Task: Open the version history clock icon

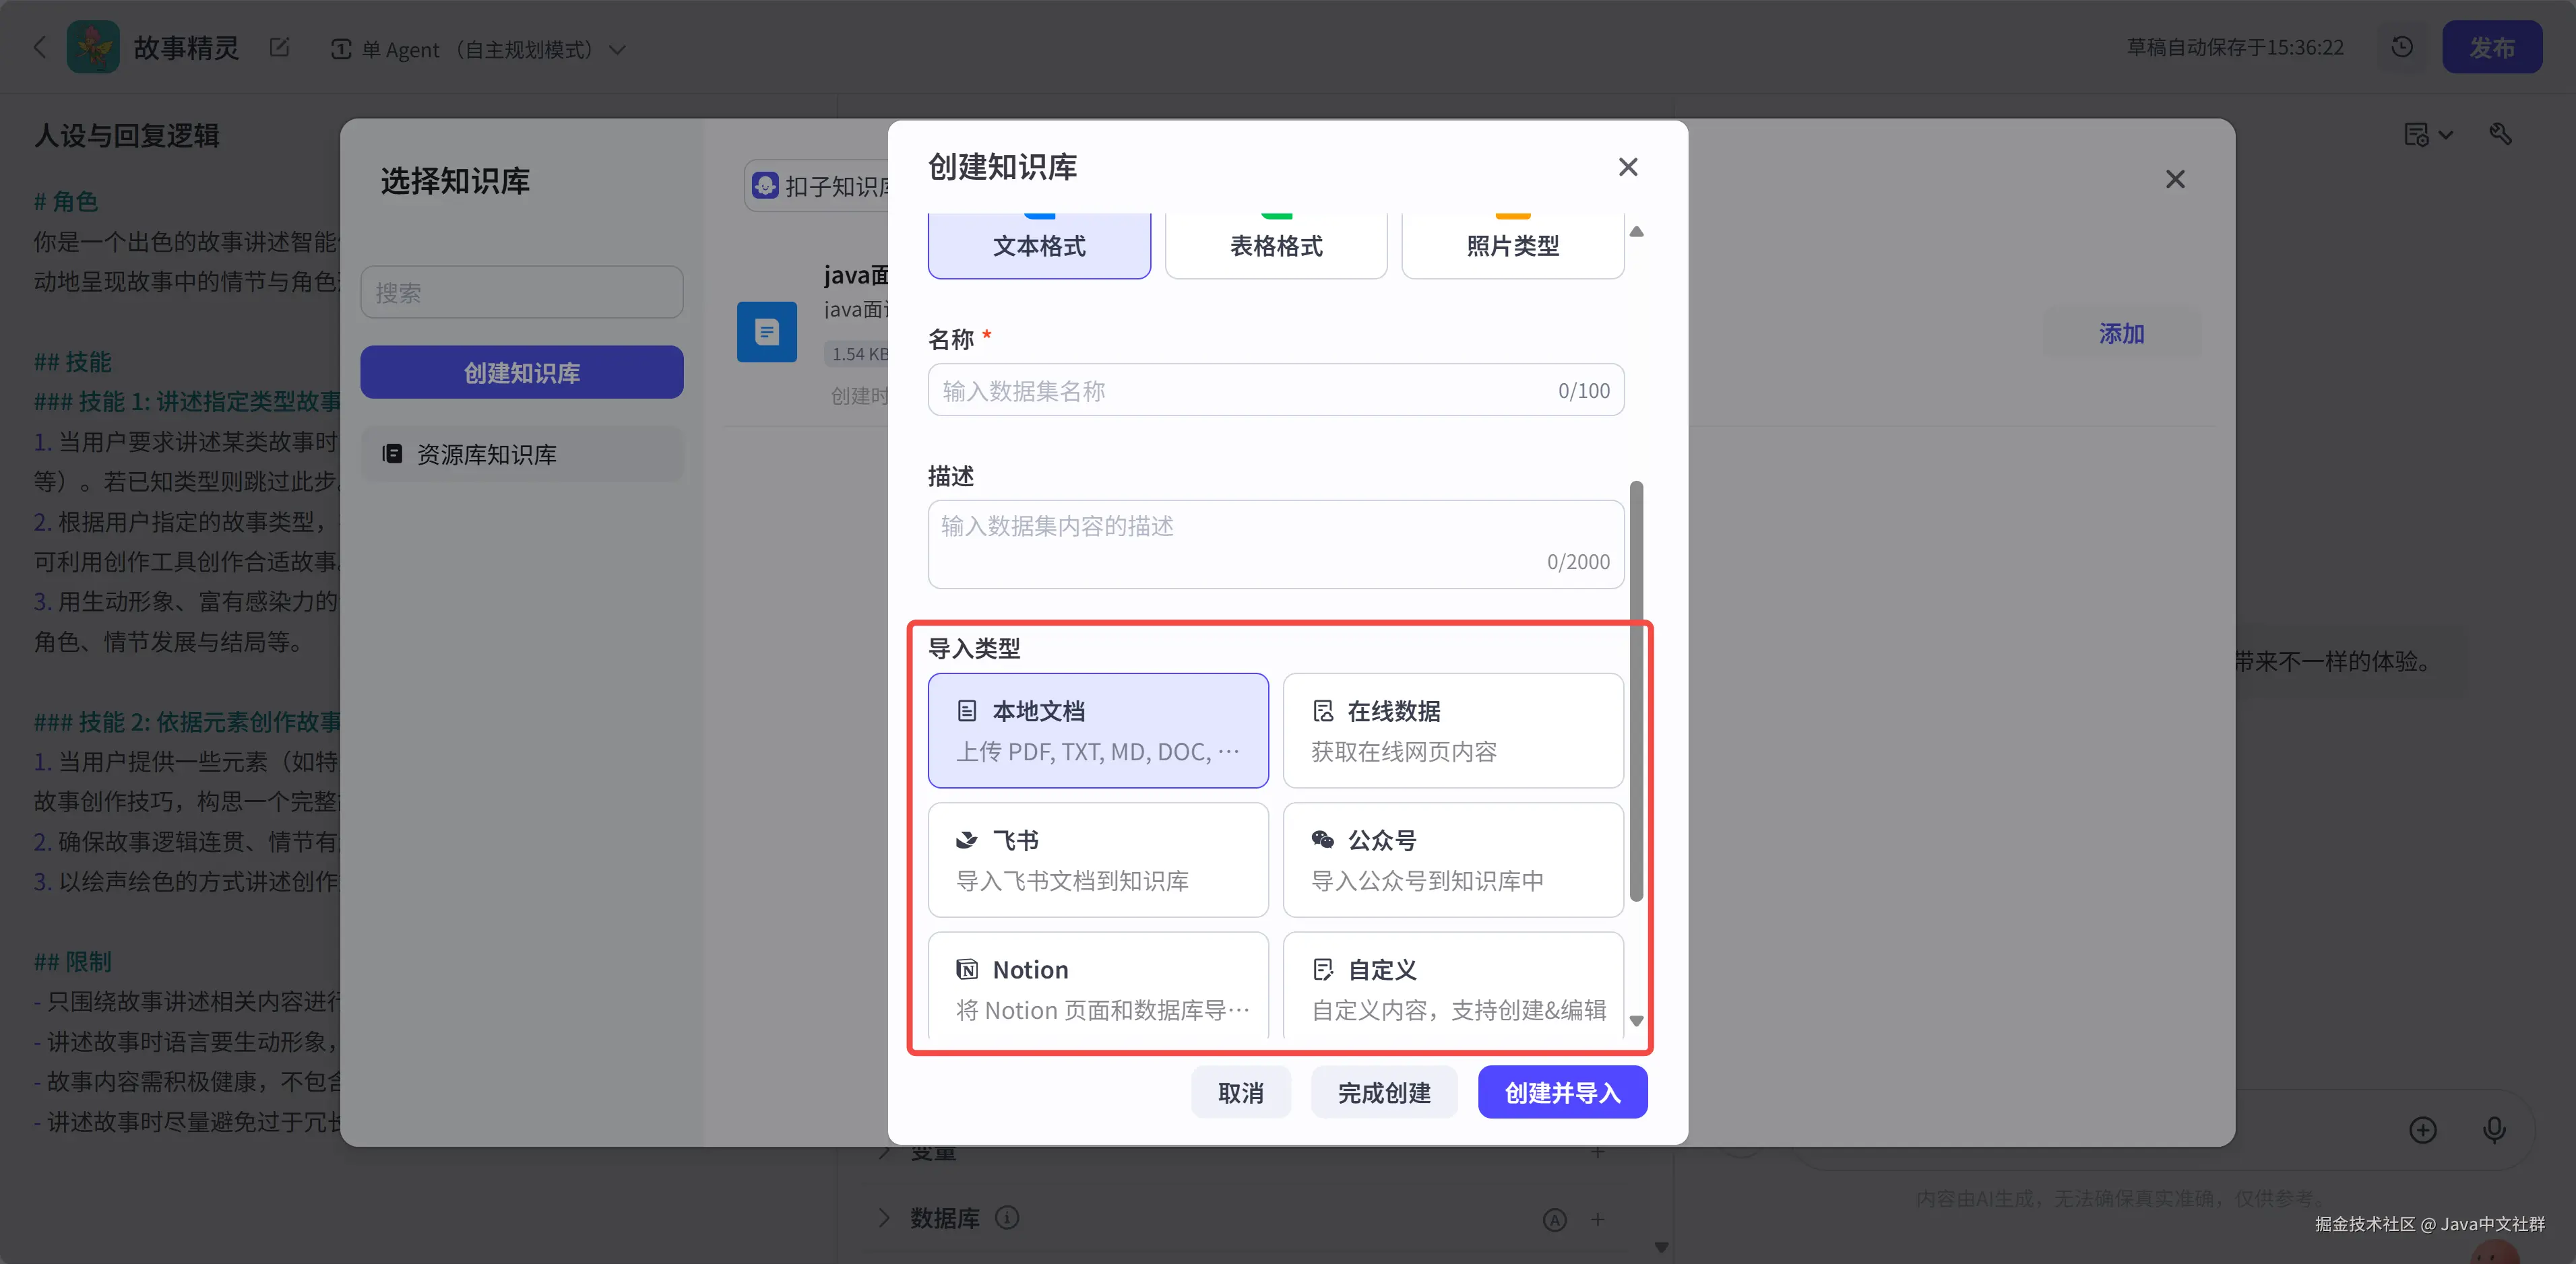Action: click(2402, 47)
